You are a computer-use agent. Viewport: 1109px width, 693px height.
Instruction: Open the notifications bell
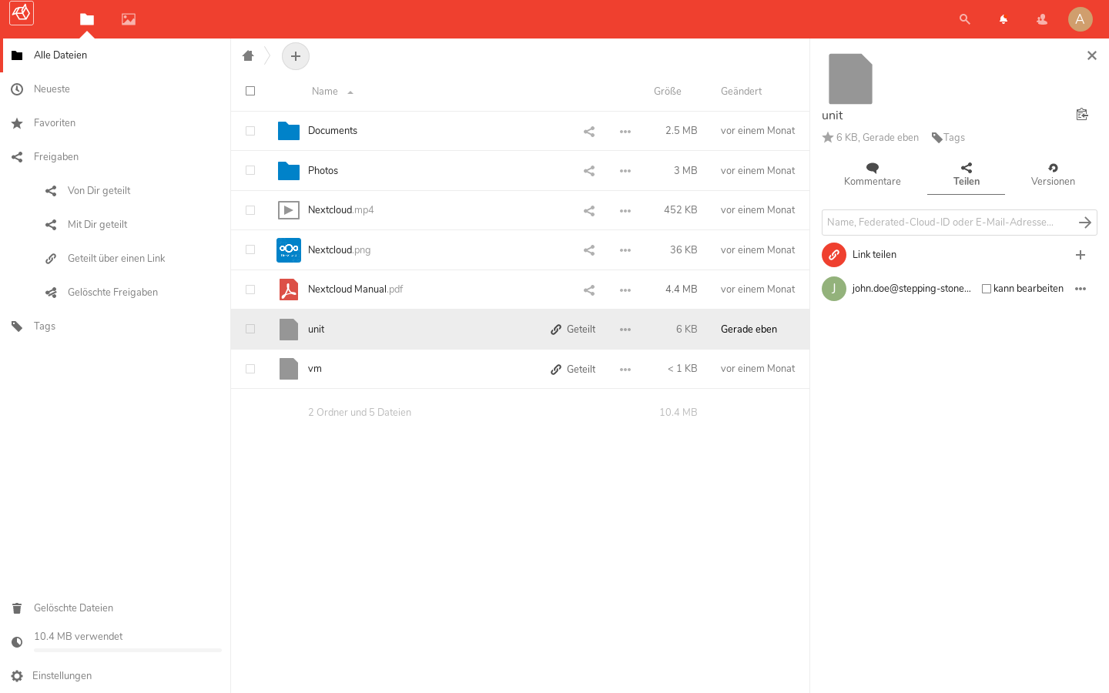pyautogui.click(x=1003, y=19)
